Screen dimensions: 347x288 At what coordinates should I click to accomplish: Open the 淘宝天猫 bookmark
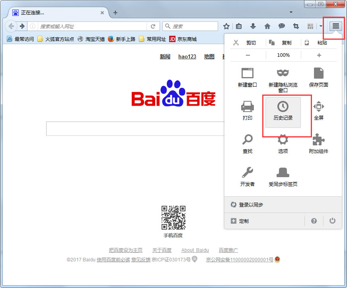tap(91, 39)
